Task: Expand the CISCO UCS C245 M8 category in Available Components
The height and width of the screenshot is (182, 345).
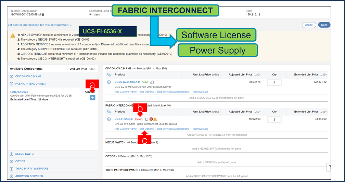Action: [x=11, y=76]
